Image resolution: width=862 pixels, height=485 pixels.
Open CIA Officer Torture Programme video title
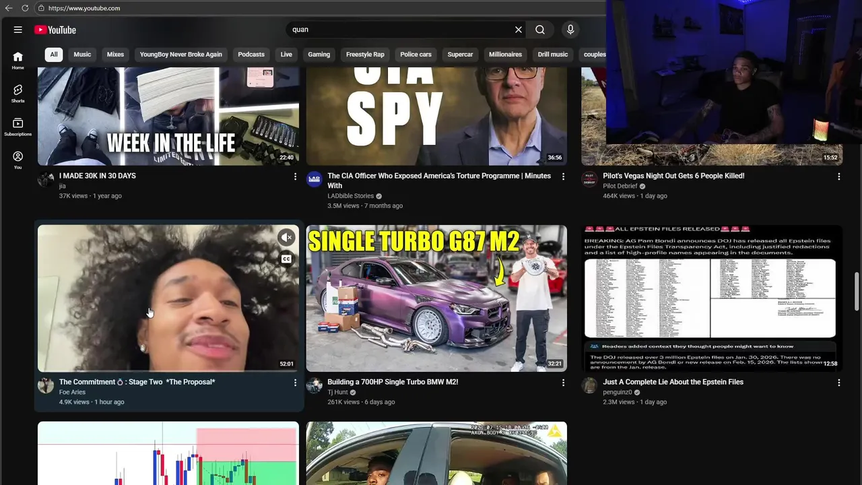[x=439, y=181]
